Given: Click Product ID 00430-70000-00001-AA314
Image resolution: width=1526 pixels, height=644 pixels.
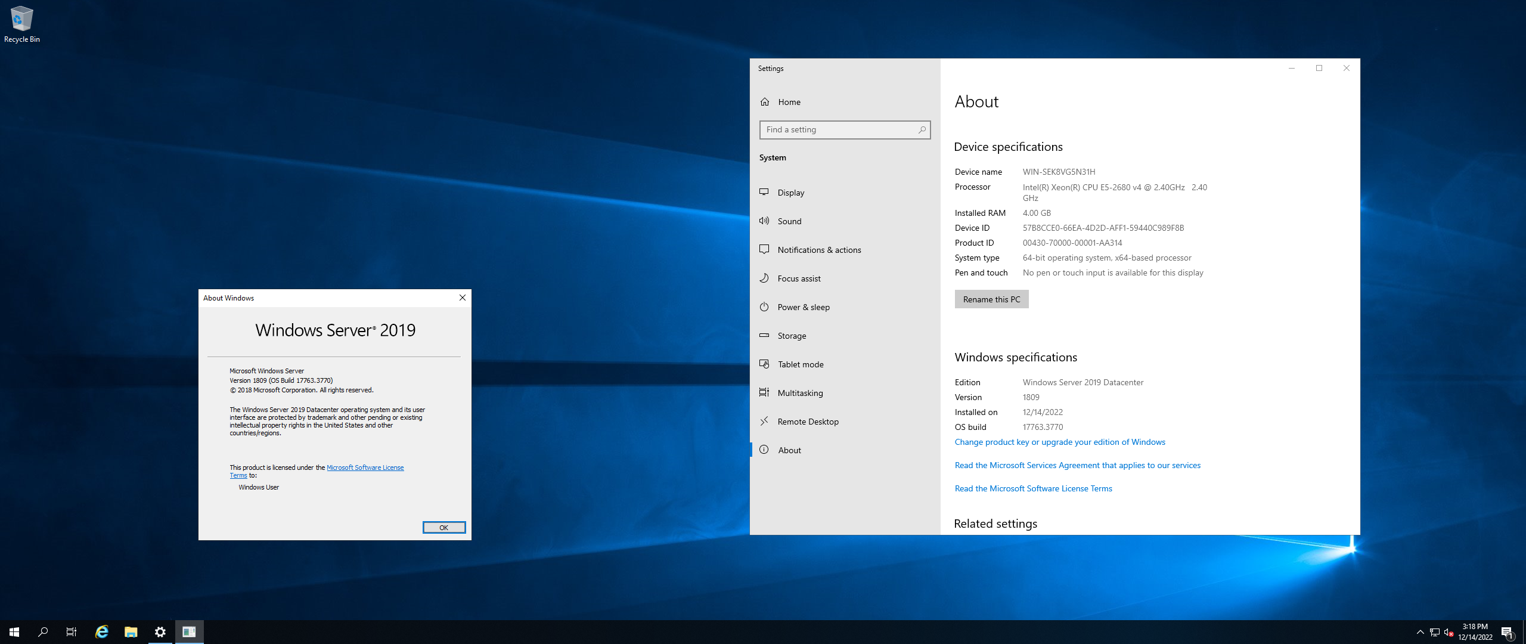Looking at the screenshot, I should [x=1072, y=243].
